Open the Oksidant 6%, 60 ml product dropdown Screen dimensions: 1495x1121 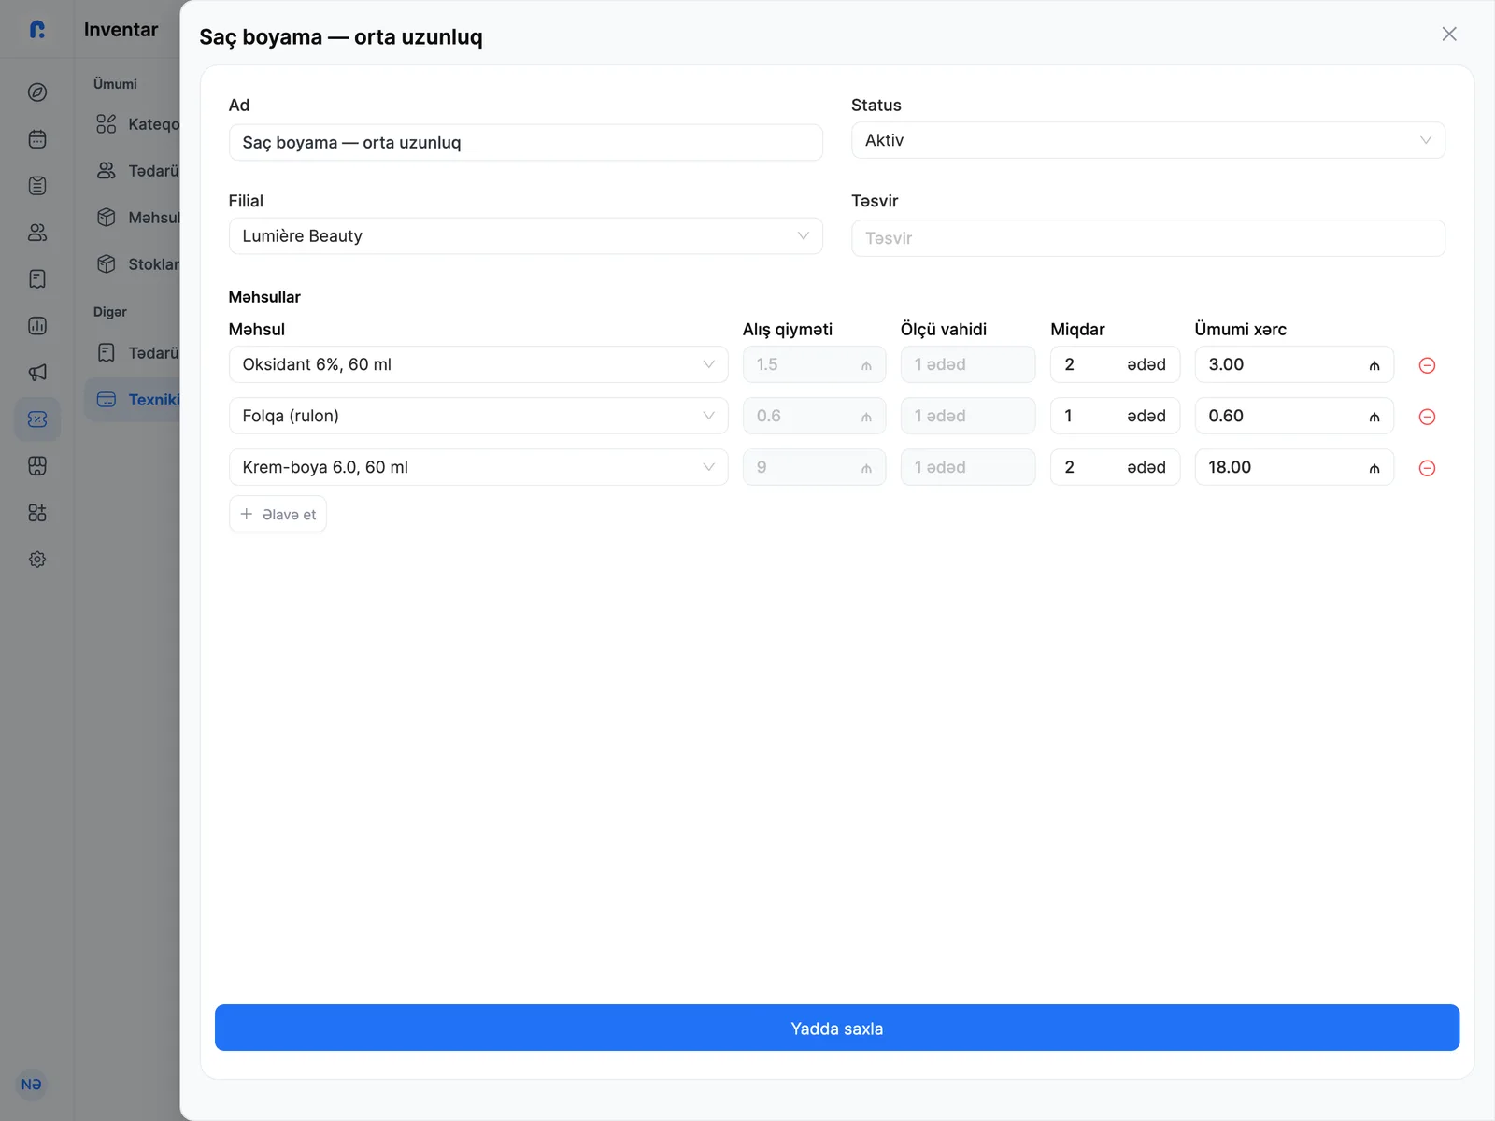tap(478, 364)
